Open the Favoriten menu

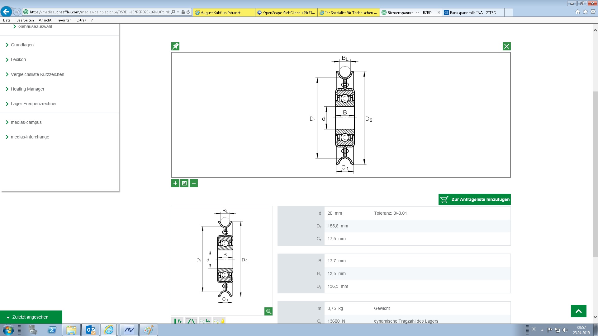point(64,20)
